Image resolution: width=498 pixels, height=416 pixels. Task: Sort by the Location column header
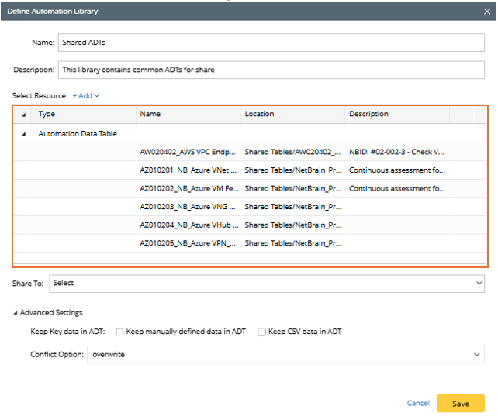click(292, 115)
